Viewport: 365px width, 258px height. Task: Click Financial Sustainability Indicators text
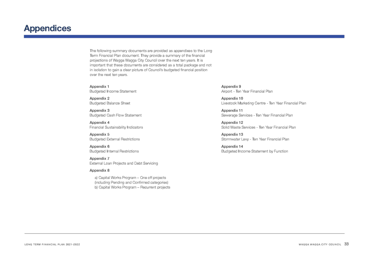[116, 127]
